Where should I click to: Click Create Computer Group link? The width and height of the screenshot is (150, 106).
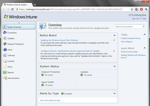tap(131, 38)
